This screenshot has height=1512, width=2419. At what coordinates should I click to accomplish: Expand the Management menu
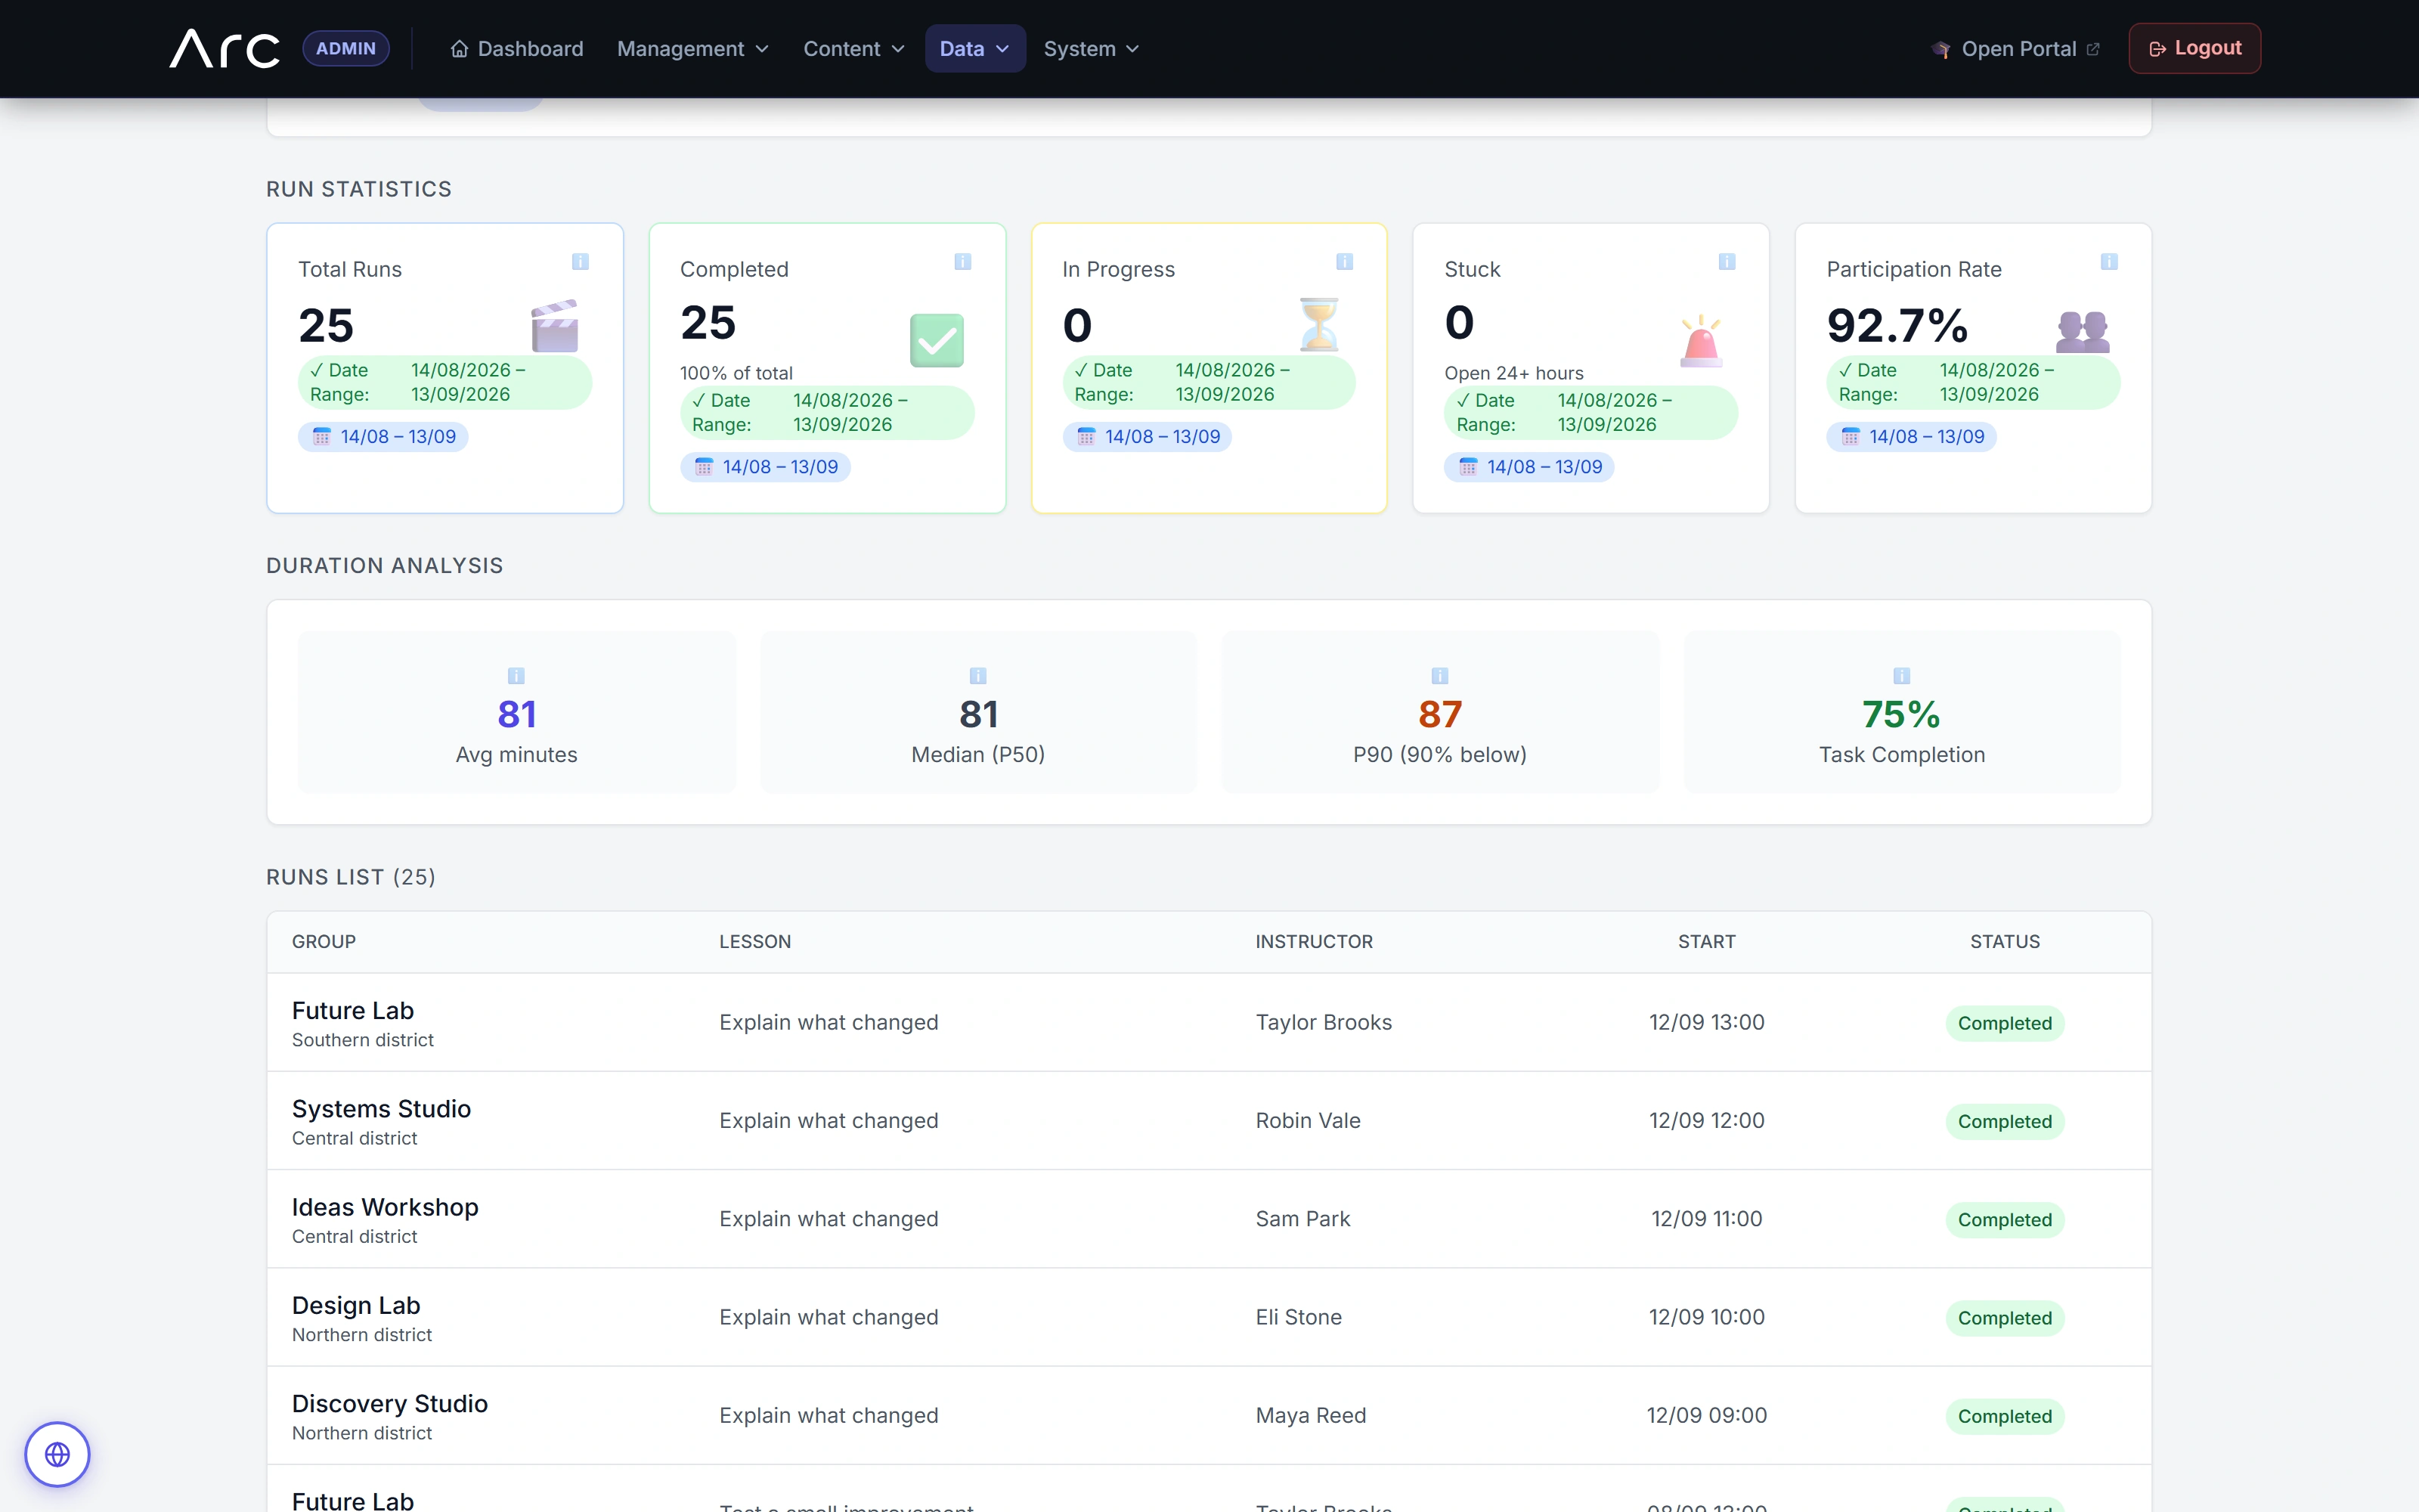(692, 48)
